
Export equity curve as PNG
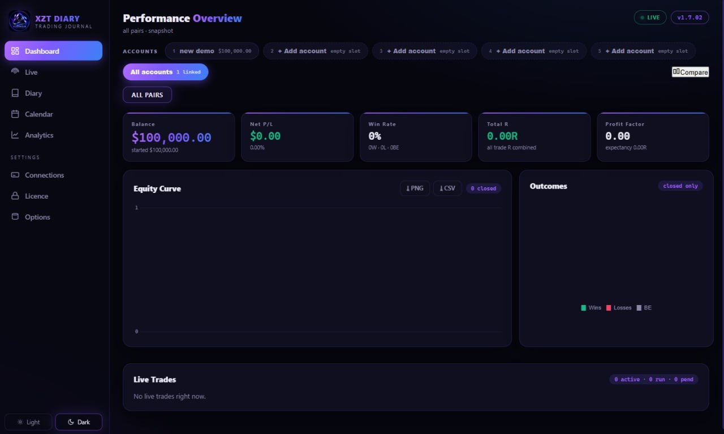pos(415,188)
